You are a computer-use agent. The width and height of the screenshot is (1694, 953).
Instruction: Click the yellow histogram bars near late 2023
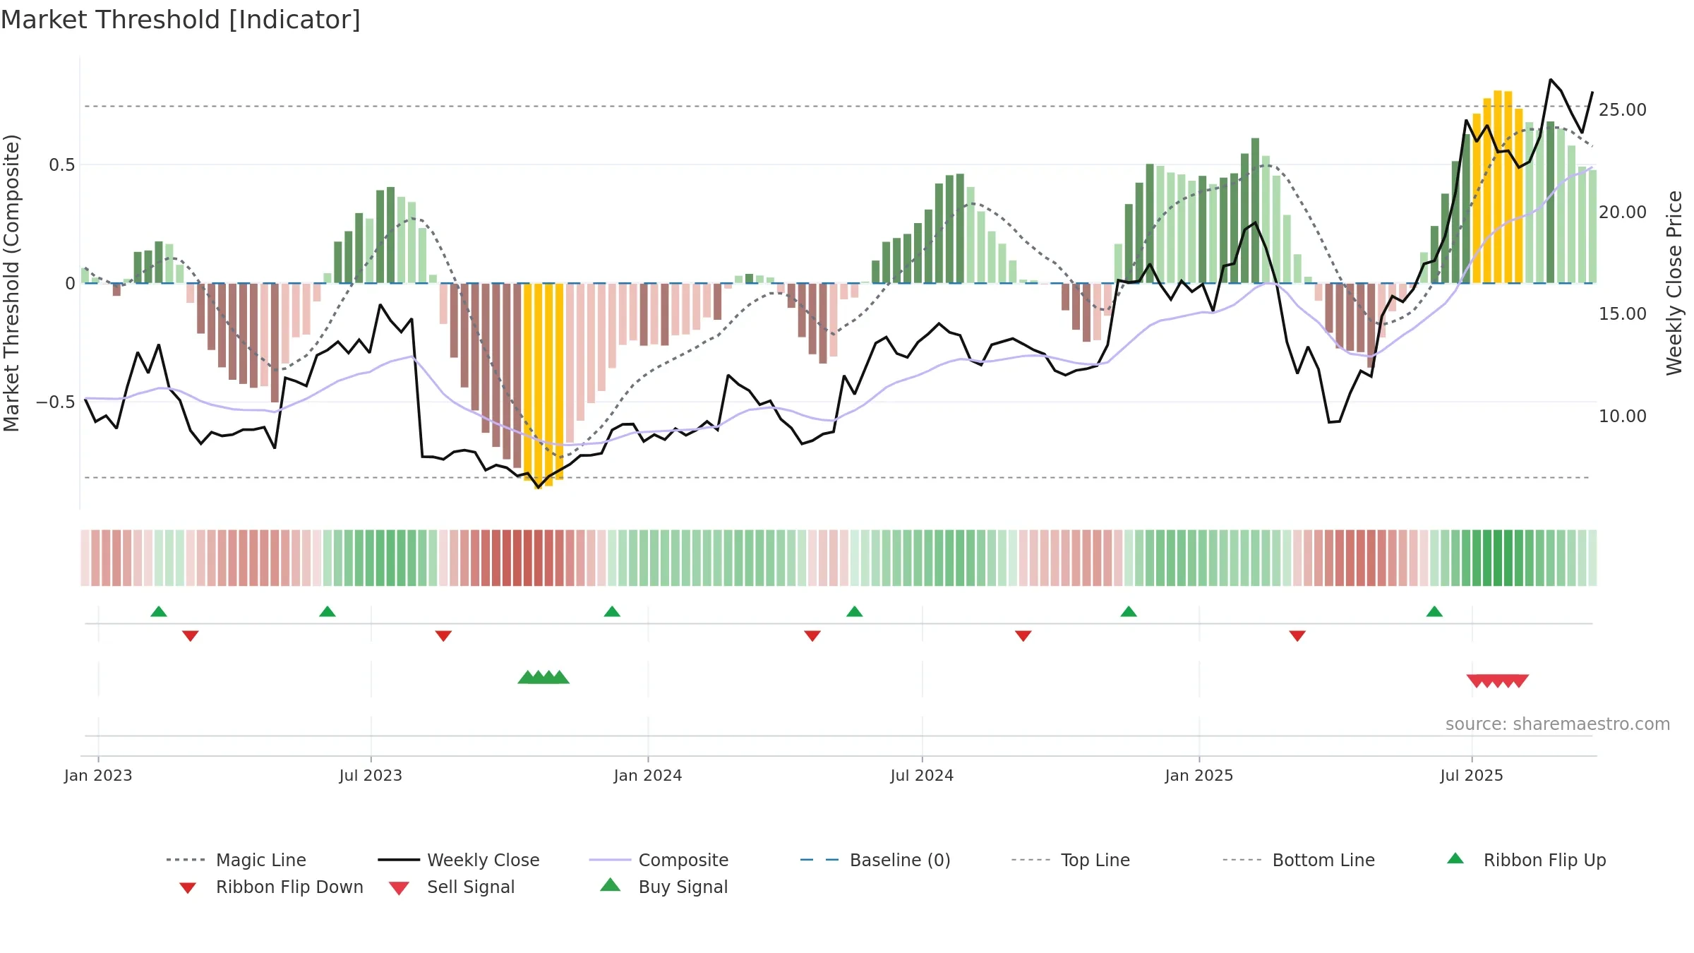click(543, 385)
